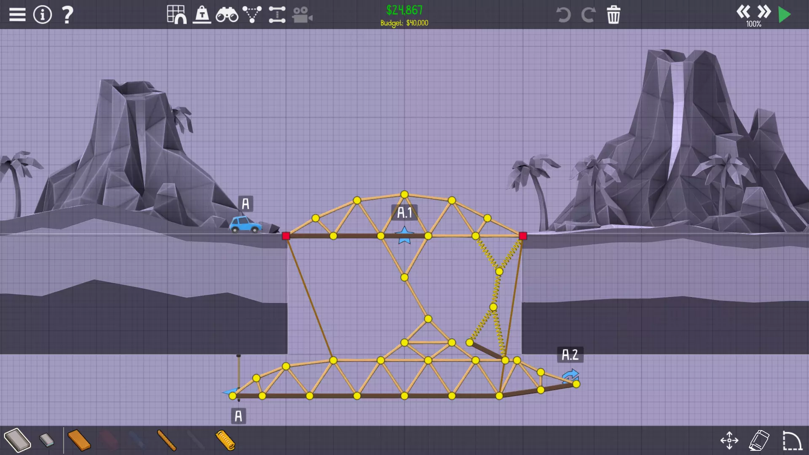The image size is (809, 455).
Task: Open the hamburger main menu
Action: [x=17, y=15]
